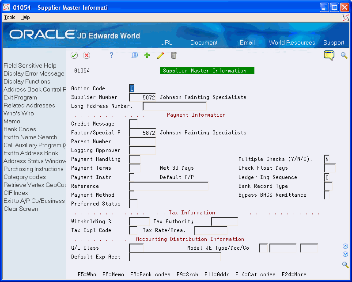The height and width of the screenshot is (282, 352).
Task: Click the title bar application icon
Action: click(6, 8)
